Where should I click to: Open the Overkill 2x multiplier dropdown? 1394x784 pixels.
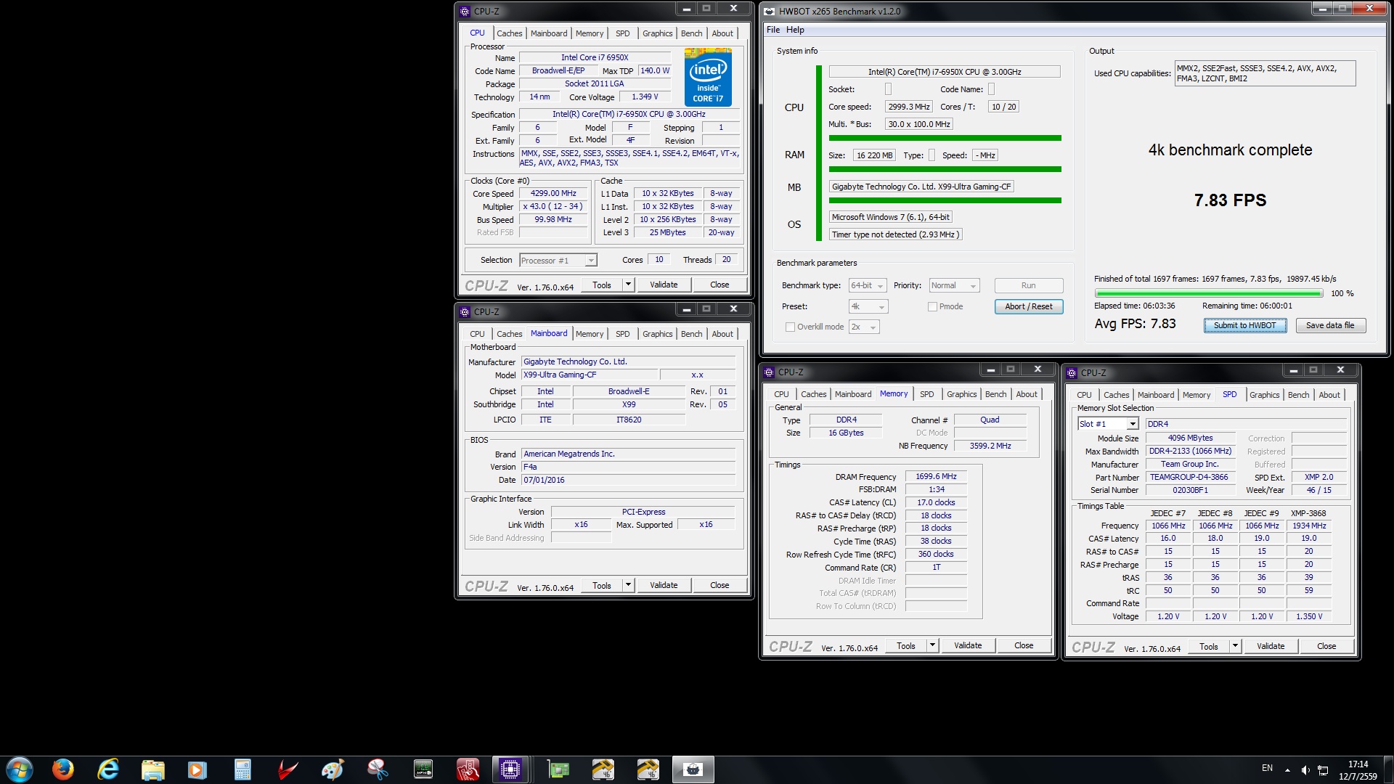tap(864, 327)
